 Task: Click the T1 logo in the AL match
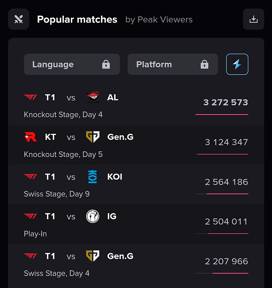pos(30,97)
